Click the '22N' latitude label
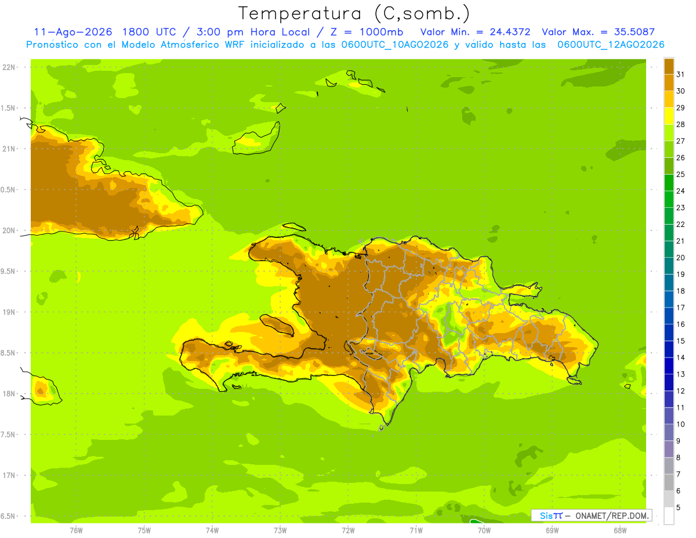 9,67
